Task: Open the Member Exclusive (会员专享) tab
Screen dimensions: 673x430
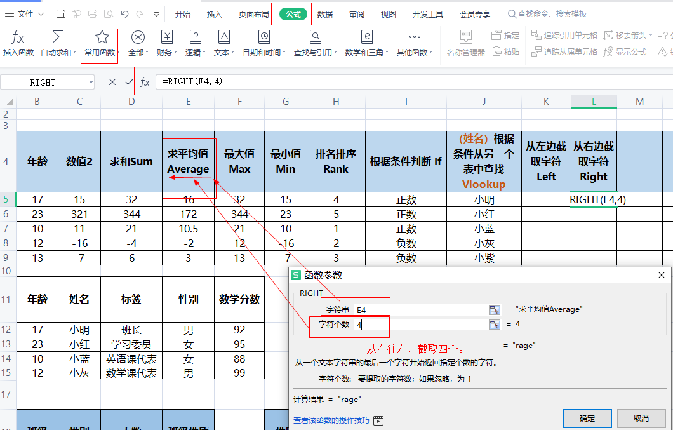Action: [475, 14]
